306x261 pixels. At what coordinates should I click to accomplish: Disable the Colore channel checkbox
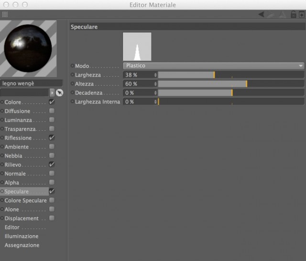52,102
